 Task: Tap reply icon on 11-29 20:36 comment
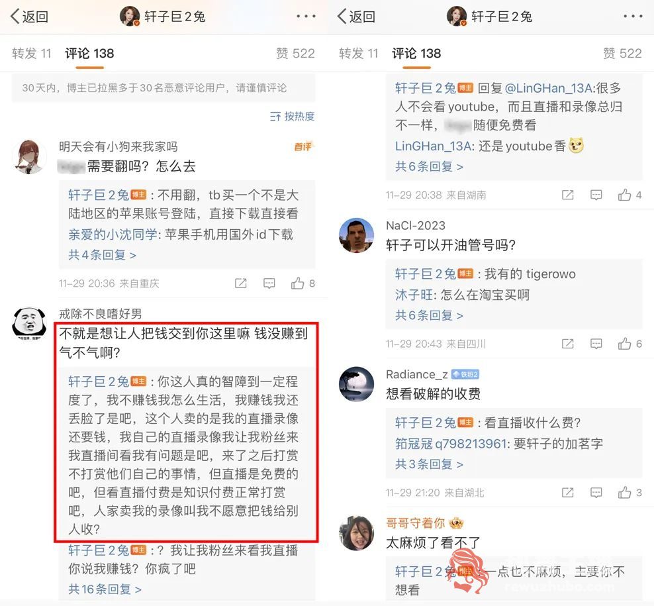click(x=269, y=283)
